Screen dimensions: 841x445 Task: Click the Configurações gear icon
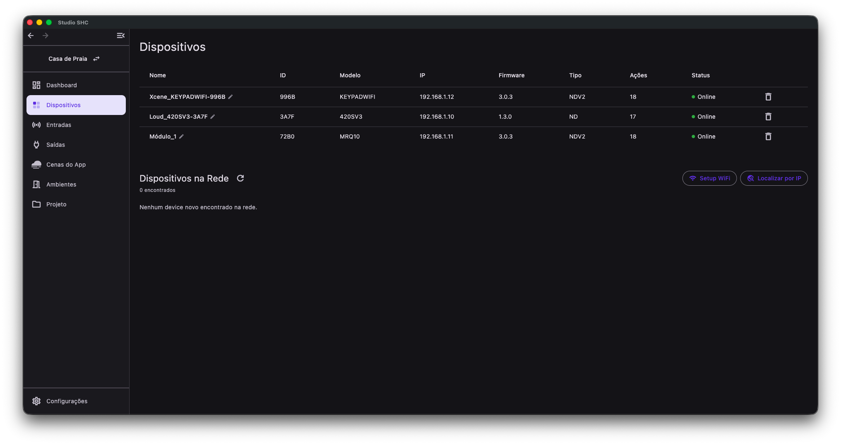click(x=36, y=401)
